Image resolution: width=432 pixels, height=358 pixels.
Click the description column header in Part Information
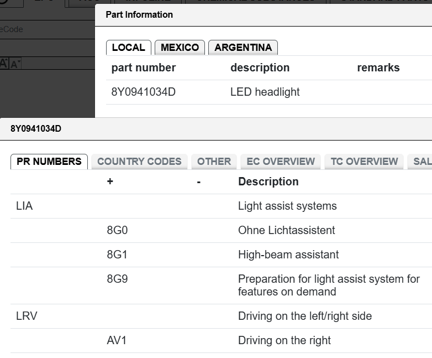coord(260,68)
